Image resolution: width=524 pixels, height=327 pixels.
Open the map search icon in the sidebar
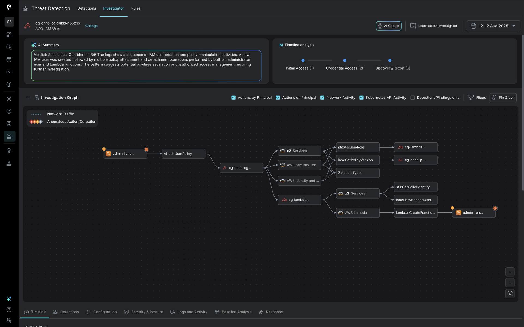9,47
